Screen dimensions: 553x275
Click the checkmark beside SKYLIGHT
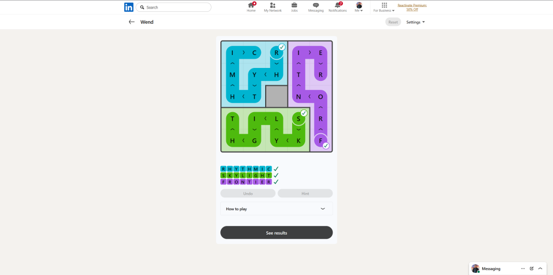pos(276,175)
